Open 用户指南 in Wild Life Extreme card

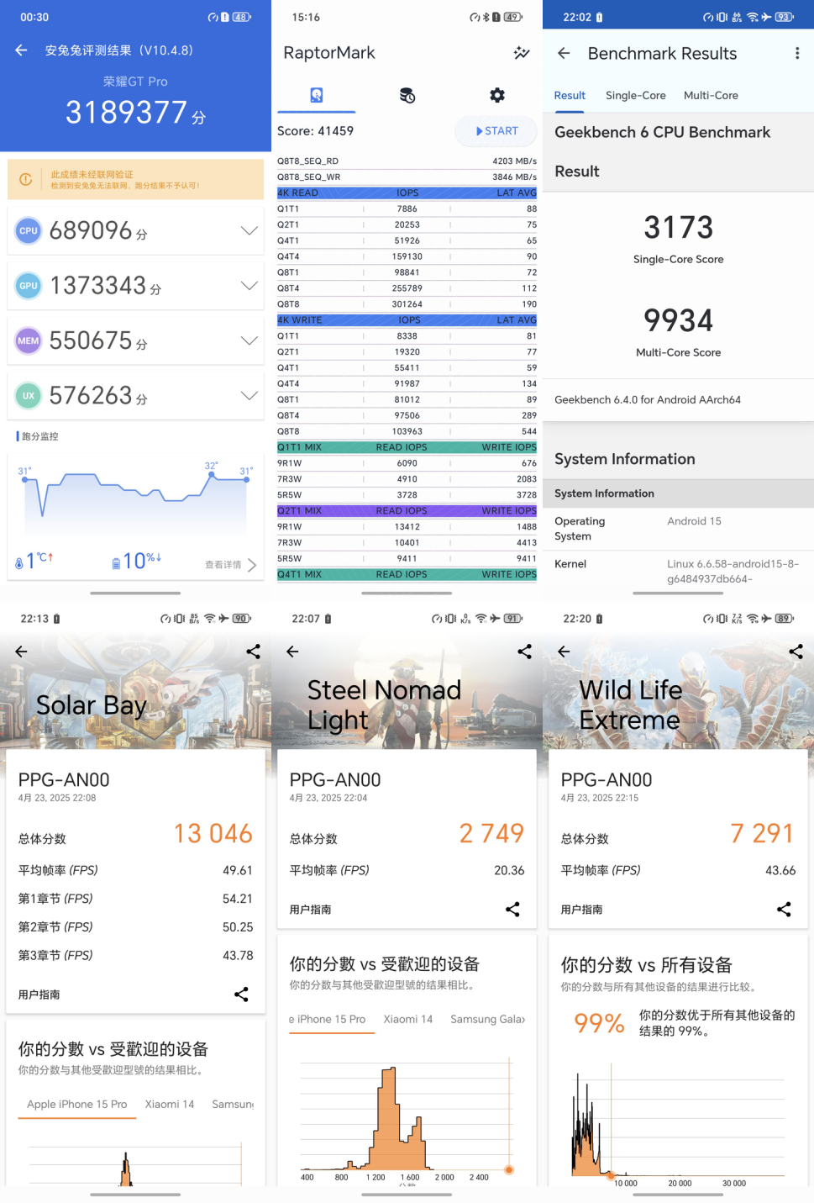582,910
